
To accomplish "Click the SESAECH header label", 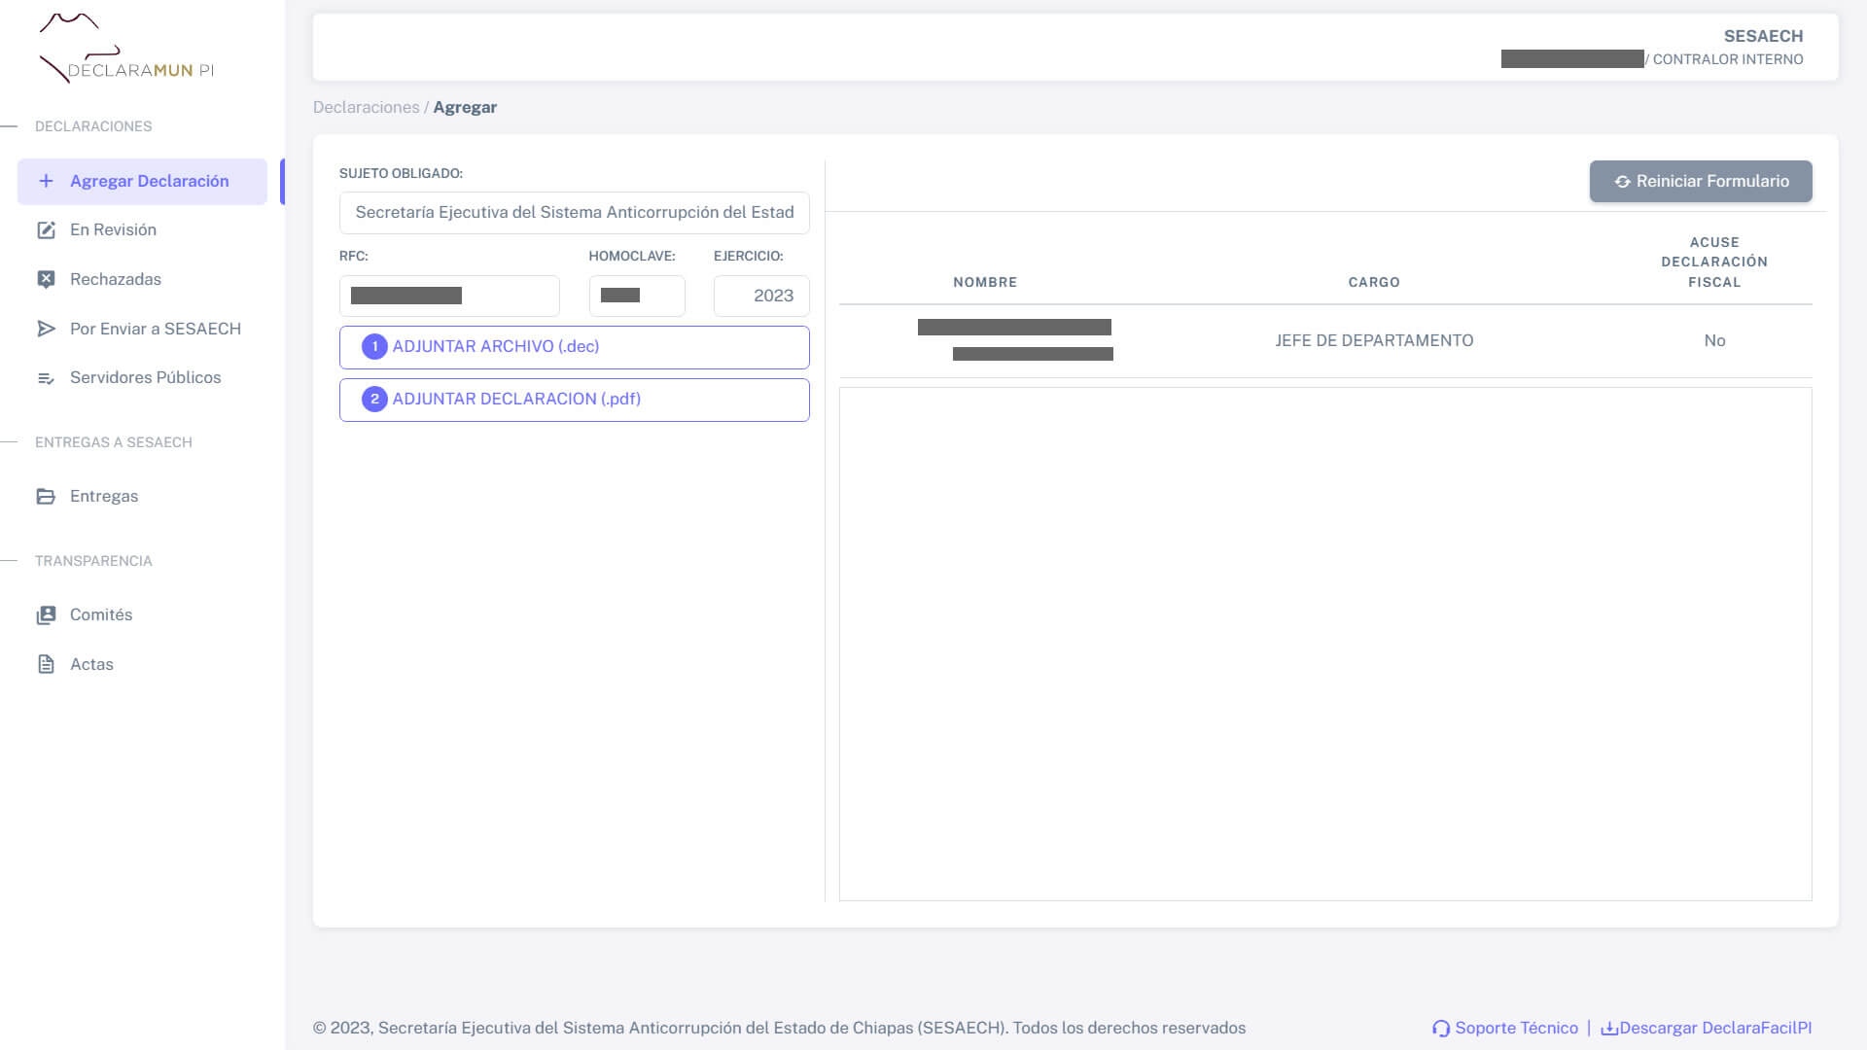I will click(1763, 36).
